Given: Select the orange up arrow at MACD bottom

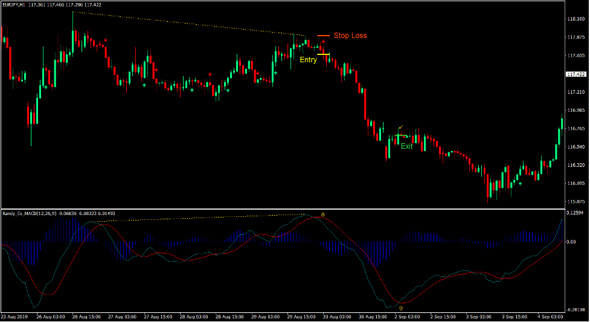Looking at the screenshot, I should click(x=400, y=308).
